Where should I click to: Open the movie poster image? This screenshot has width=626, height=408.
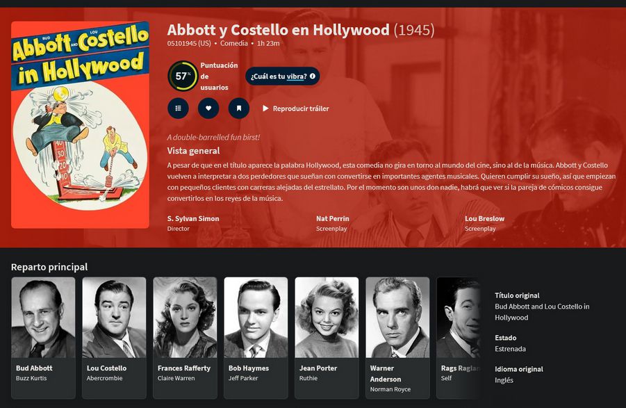[80, 125]
